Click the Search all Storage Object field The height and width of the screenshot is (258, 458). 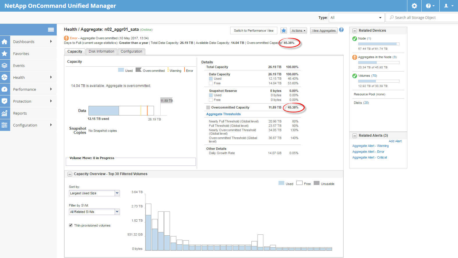click(422, 18)
